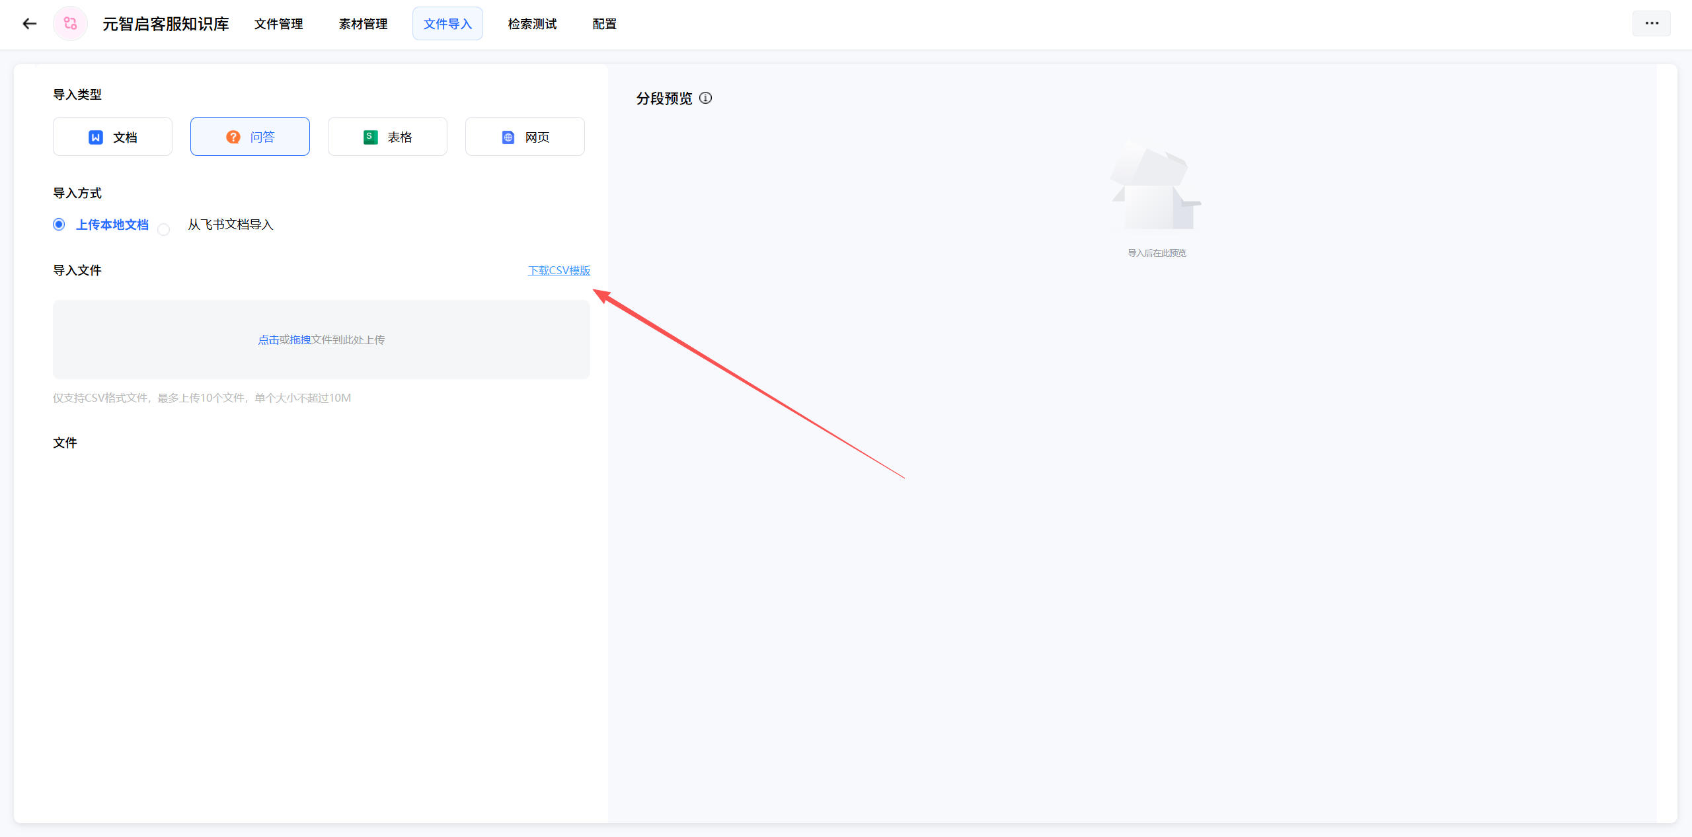Select the 从飞书文档导入 radio option

click(x=164, y=229)
